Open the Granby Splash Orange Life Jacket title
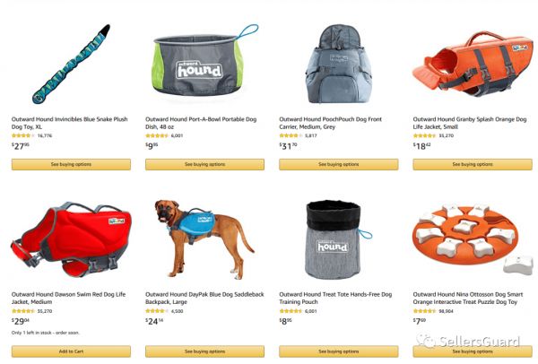This screenshot has width=538, height=364. 470,123
